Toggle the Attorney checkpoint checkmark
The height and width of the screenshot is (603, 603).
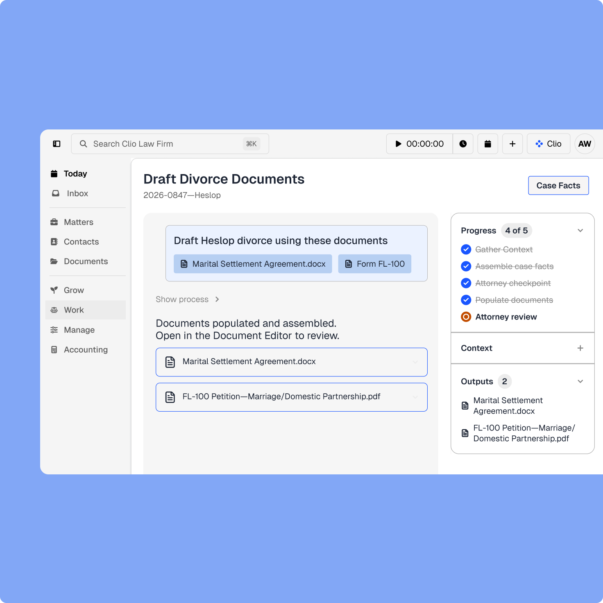pyautogui.click(x=466, y=283)
